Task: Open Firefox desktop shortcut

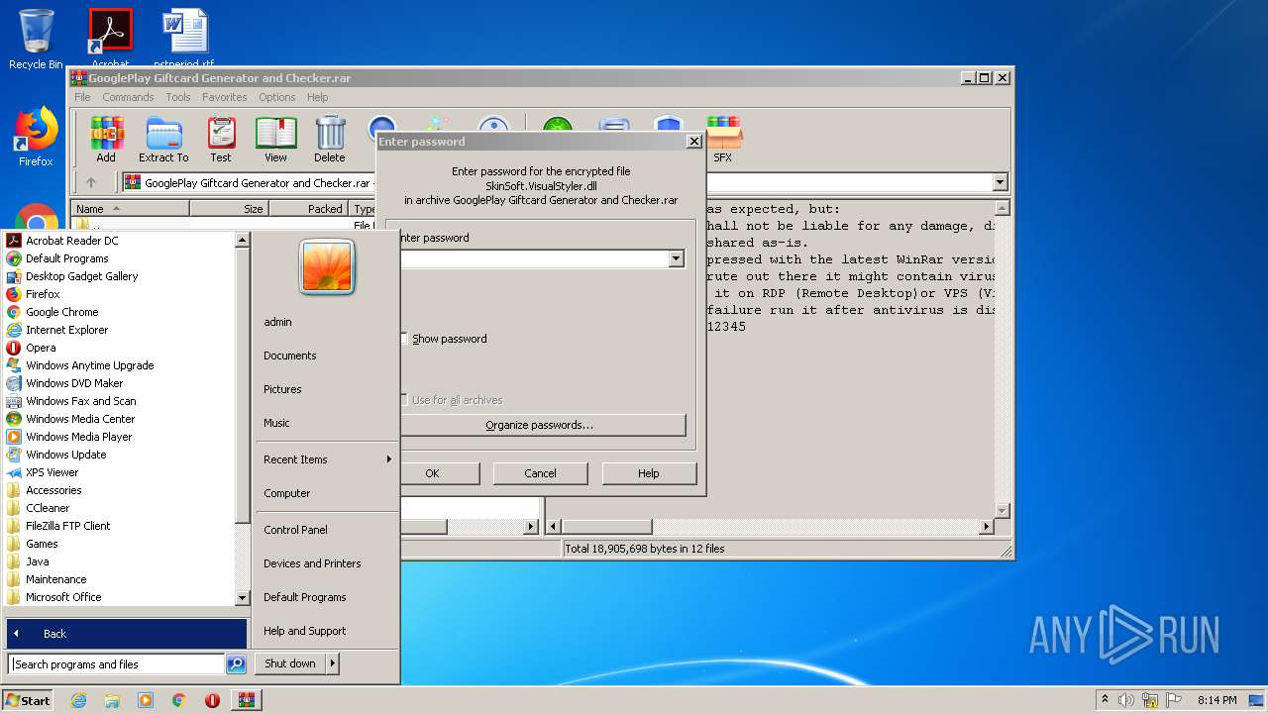Action: tap(36, 137)
